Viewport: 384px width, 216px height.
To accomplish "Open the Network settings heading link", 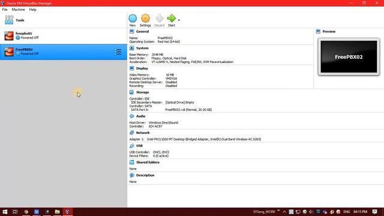I will (x=143, y=133).
